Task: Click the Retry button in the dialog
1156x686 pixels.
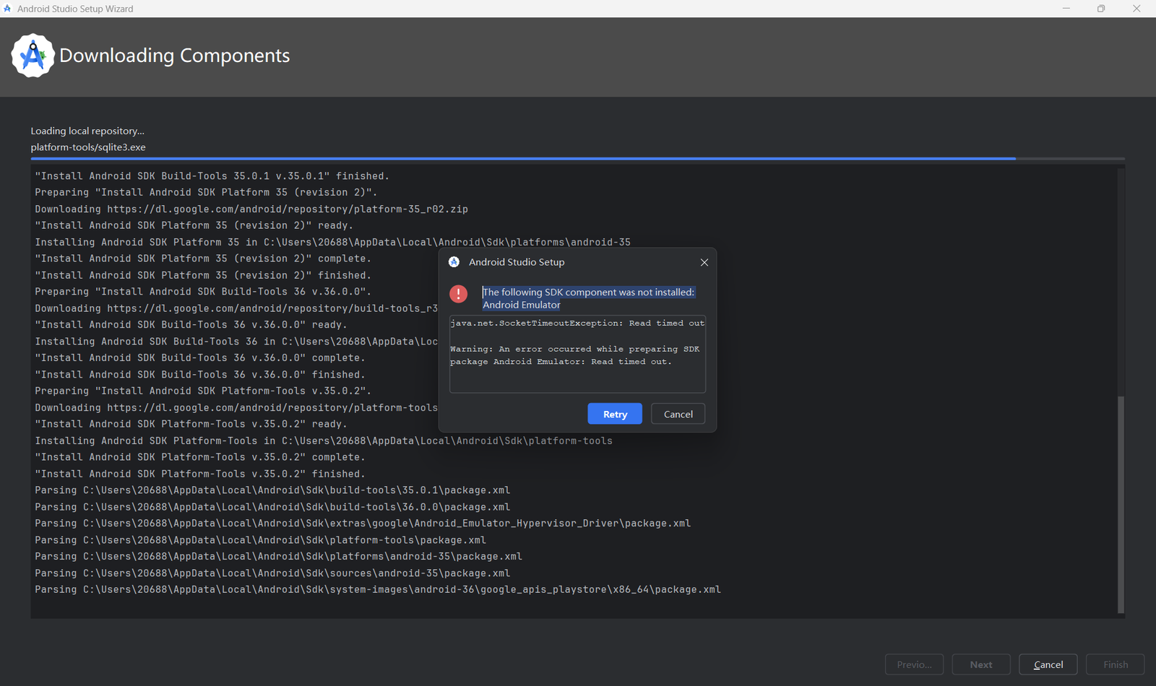Action: (615, 414)
